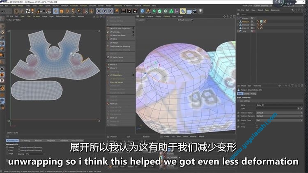Image resolution: width=308 pixels, height=173 pixels.
Task: Open the Display Color dropdown
Action: tap(279, 120)
